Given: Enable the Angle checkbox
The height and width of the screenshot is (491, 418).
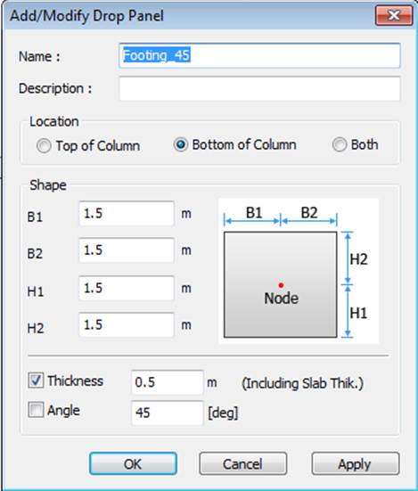Looking at the screenshot, I should [x=36, y=410].
